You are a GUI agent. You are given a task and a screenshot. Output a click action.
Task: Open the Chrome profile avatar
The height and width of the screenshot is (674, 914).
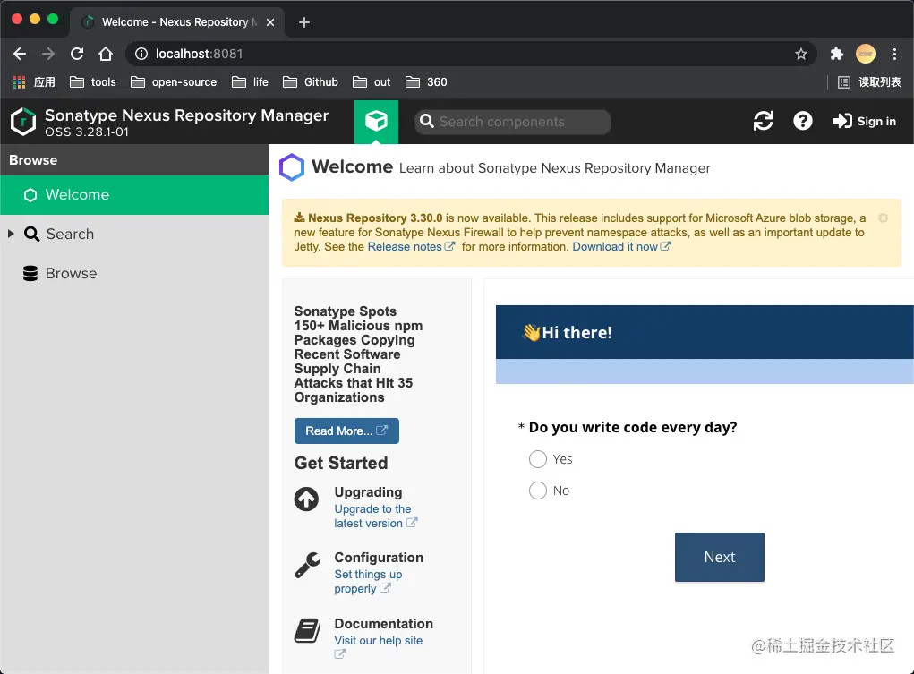coord(866,54)
